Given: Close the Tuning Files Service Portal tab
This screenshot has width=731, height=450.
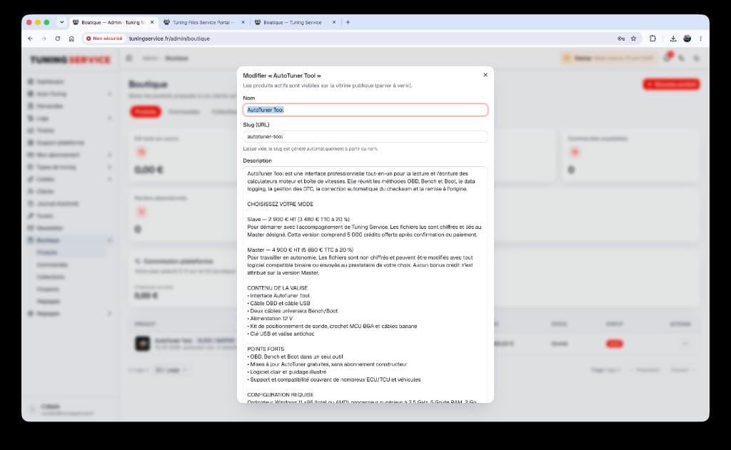Looking at the screenshot, I should [x=243, y=22].
